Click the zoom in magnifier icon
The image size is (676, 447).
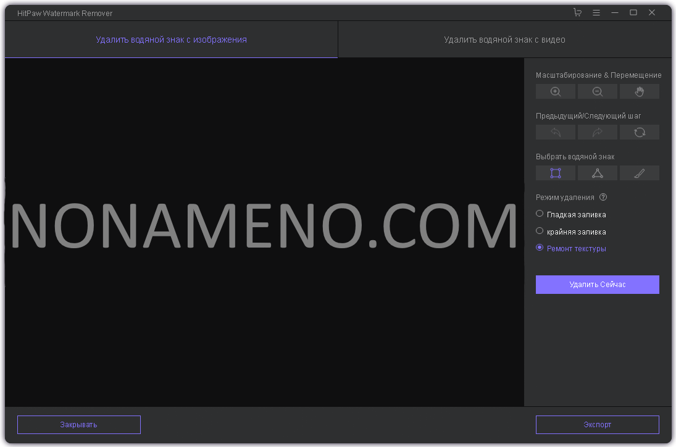point(556,92)
